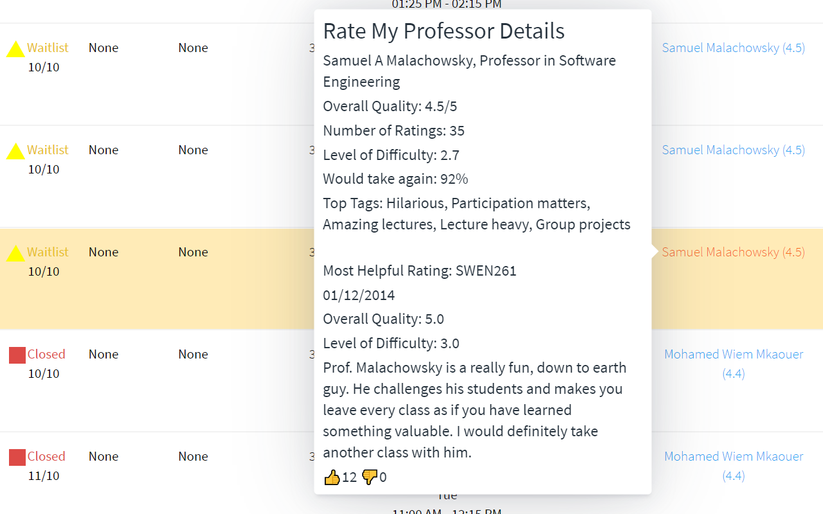Click the red Closed status square beside 10/10
Image resolution: width=823 pixels, height=514 pixels.
click(x=17, y=355)
